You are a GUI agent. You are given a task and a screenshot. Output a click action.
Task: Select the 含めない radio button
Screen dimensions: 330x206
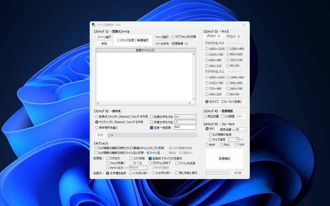(186, 153)
